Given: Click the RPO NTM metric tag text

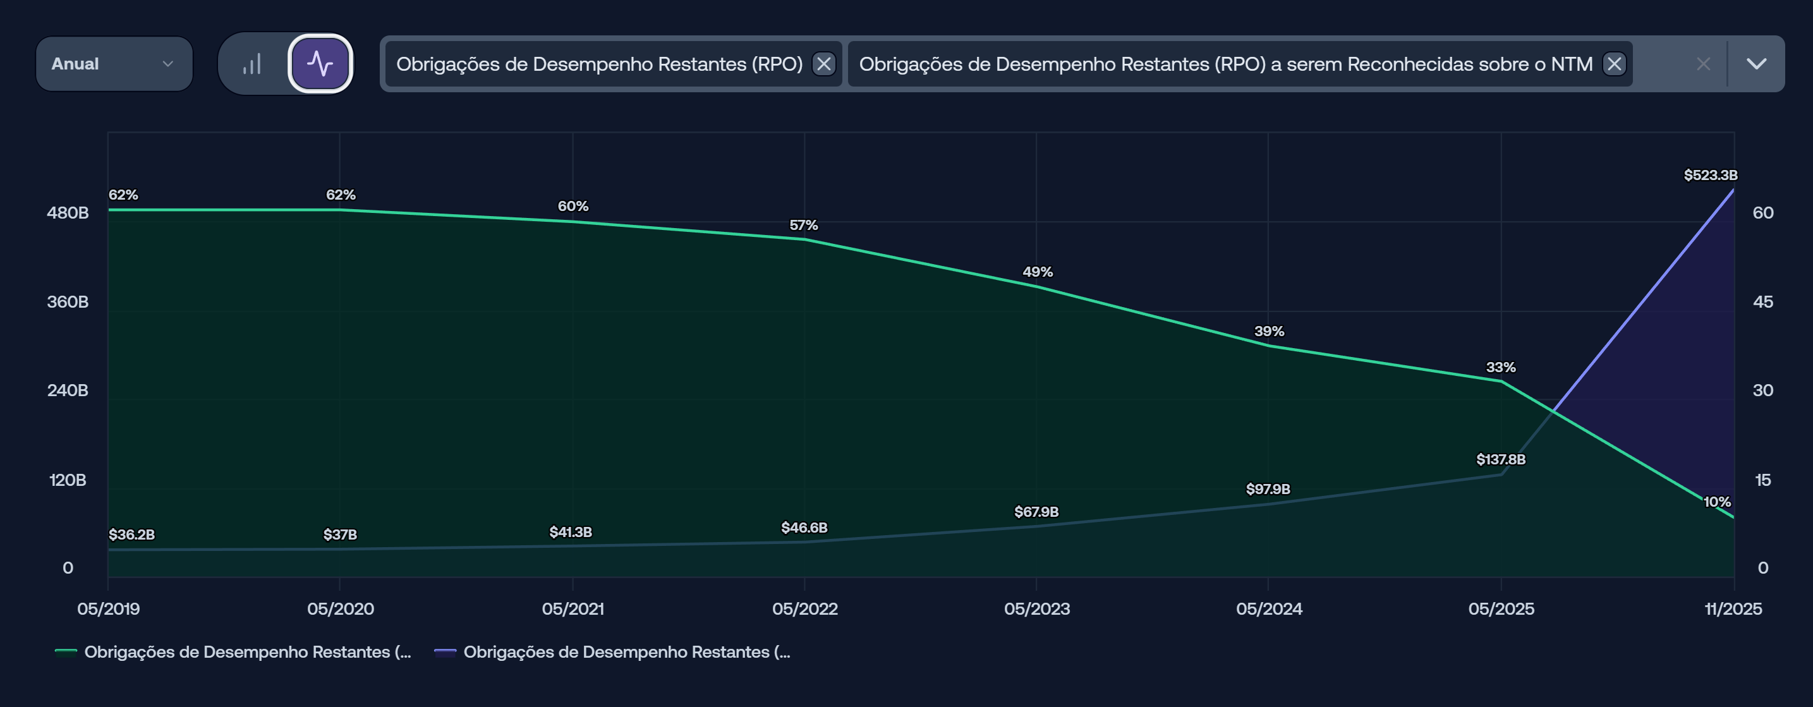Looking at the screenshot, I should pyautogui.click(x=1225, y=64).
